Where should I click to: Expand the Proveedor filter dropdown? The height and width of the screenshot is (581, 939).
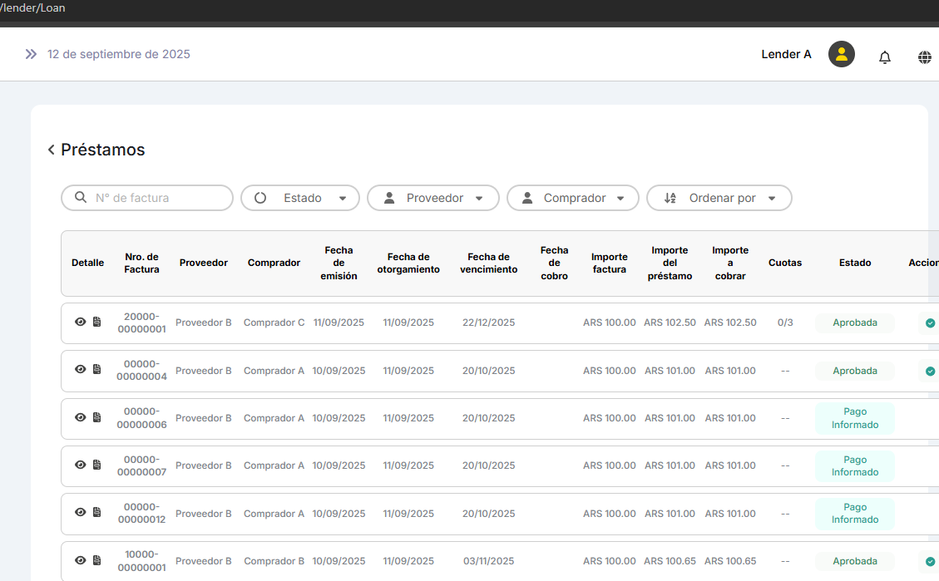433,198
